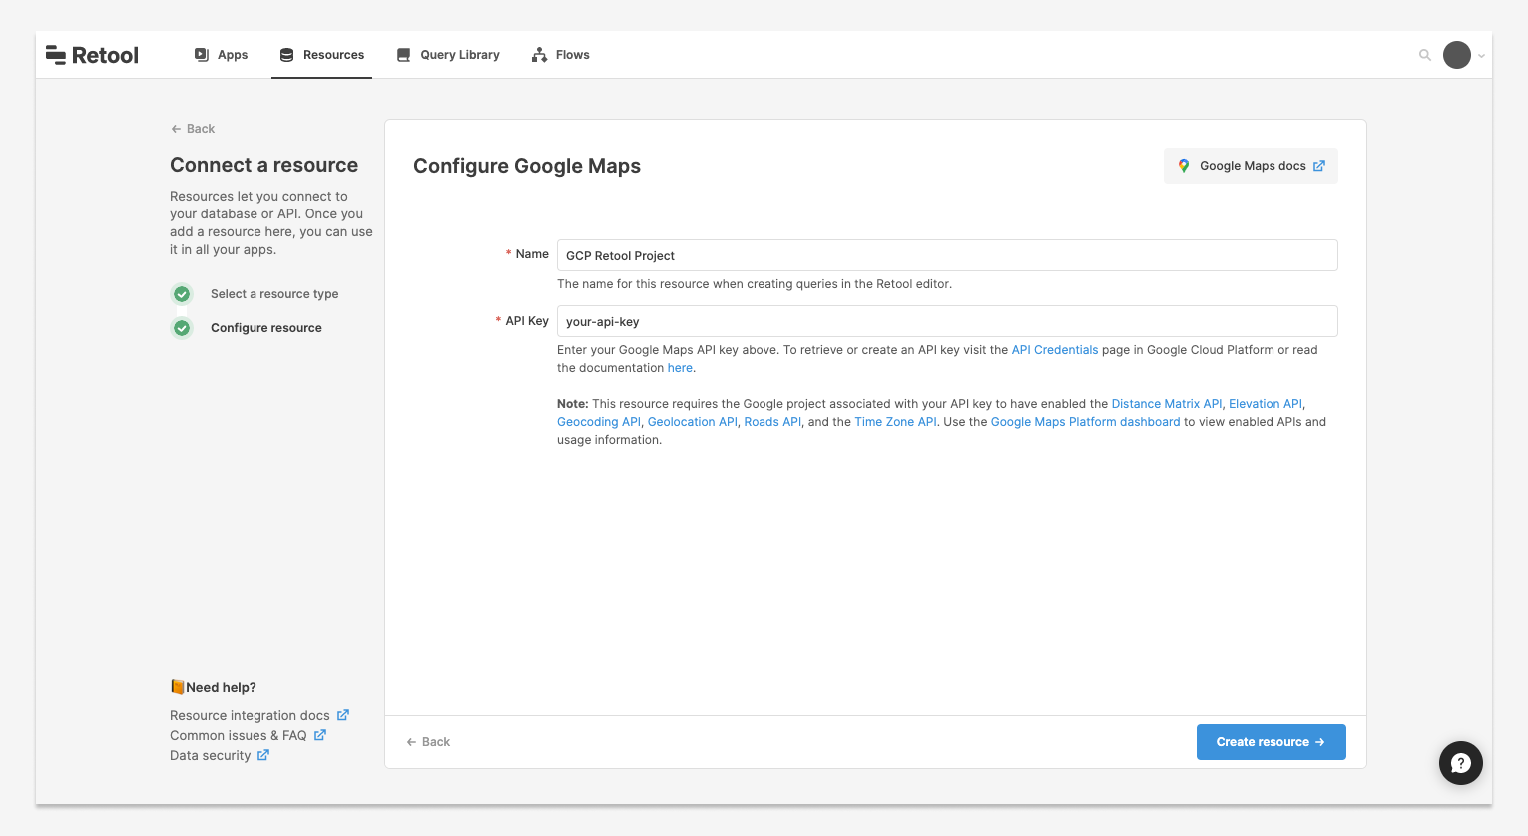Select the 'Configure resource' step
The height and width of the screenshot is (836, 1528).
click(266, 328)
